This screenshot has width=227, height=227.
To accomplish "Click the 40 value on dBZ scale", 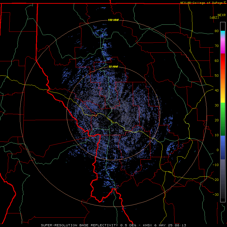I will tap(217, 91).
